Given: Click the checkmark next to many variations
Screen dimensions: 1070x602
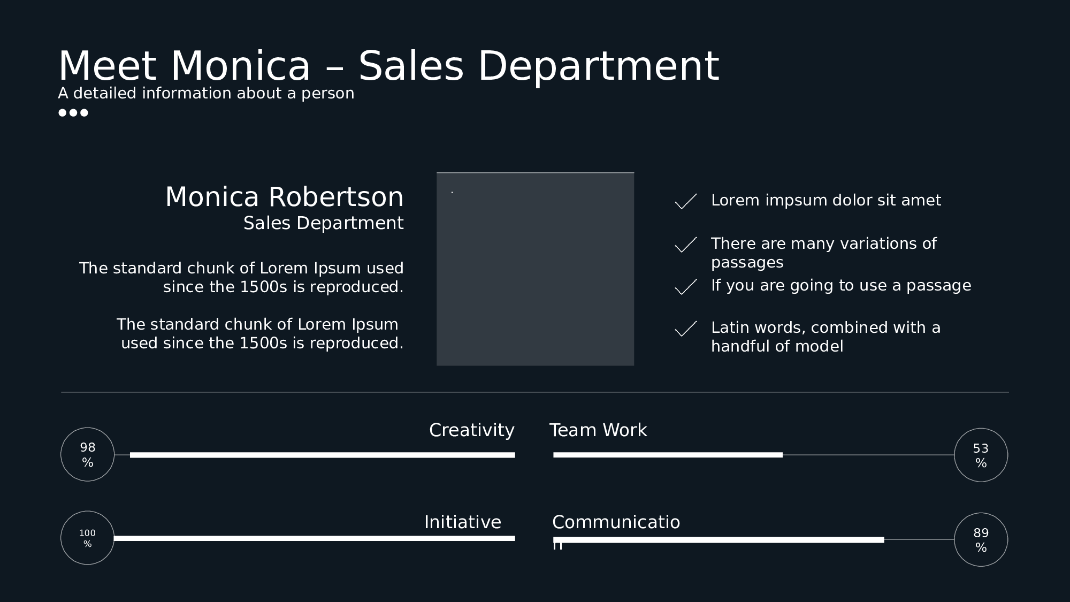Looking at the screenshot, I should (x=685, y=245).
